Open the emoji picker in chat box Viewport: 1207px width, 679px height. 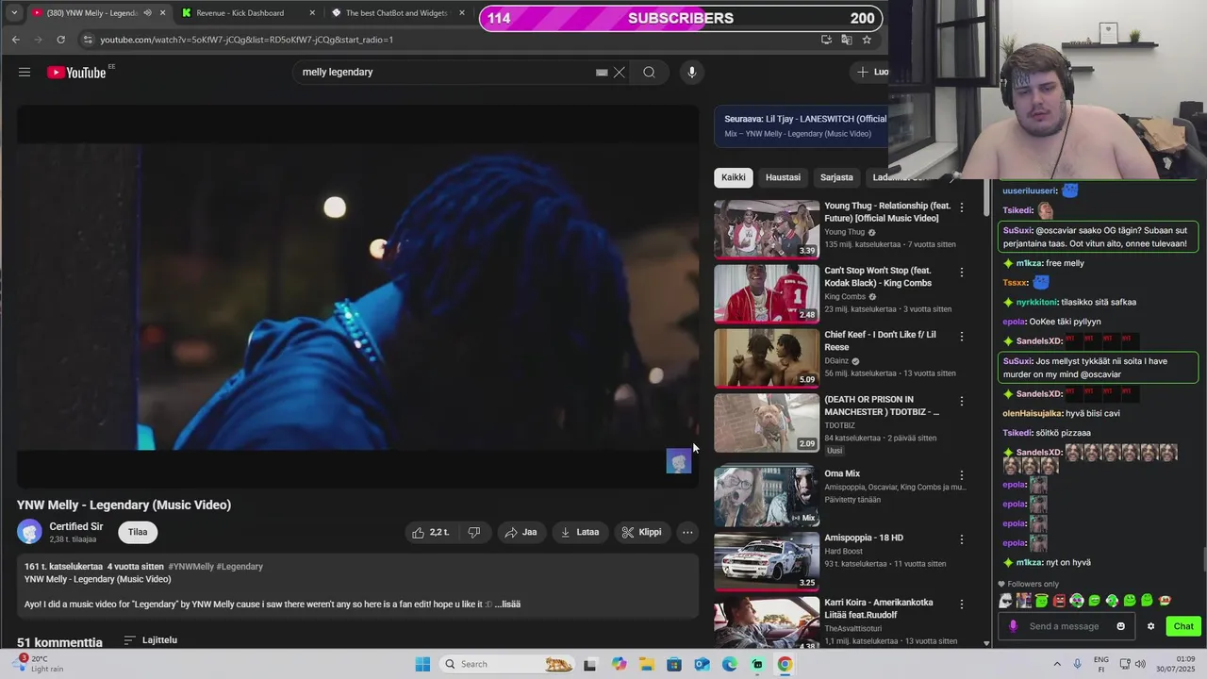[1120, 626]
